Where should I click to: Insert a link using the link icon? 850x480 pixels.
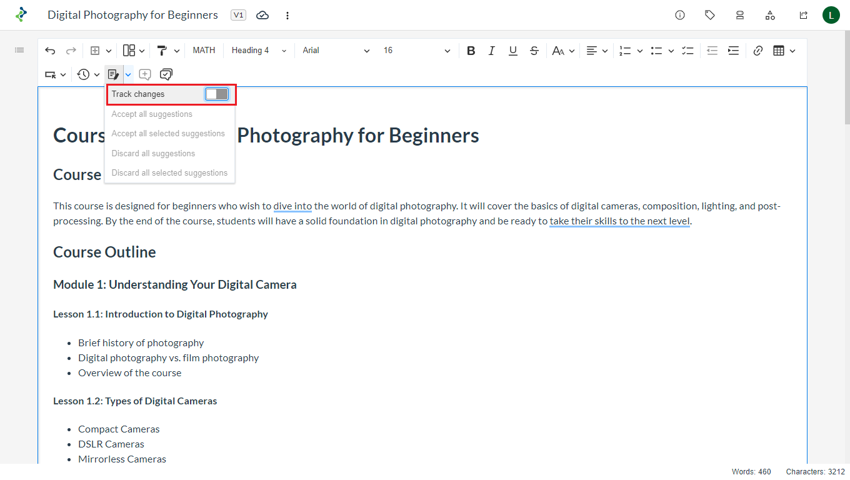758,51
